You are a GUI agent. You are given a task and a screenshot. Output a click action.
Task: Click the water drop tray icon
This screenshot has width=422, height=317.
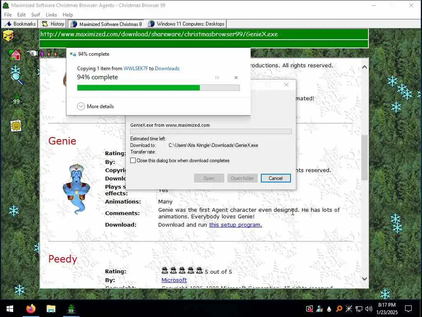coord(329,309)
